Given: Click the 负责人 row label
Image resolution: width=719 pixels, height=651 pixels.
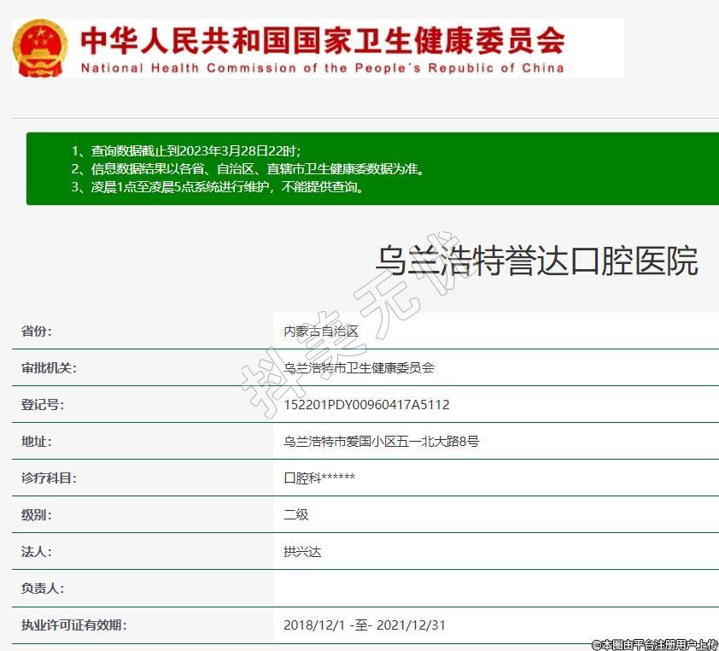Looking at the screenshot, I should (43, 589).
